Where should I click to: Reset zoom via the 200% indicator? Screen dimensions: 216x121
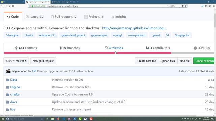click(173, 6)
